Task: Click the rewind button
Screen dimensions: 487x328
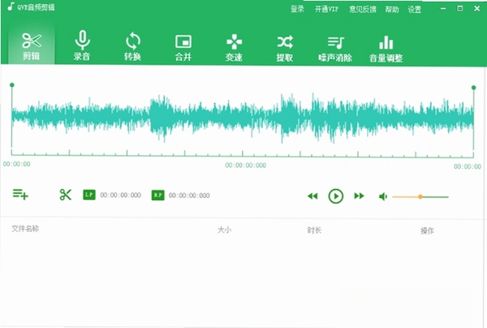Action: pyautogui.click(x=312, y=196)
